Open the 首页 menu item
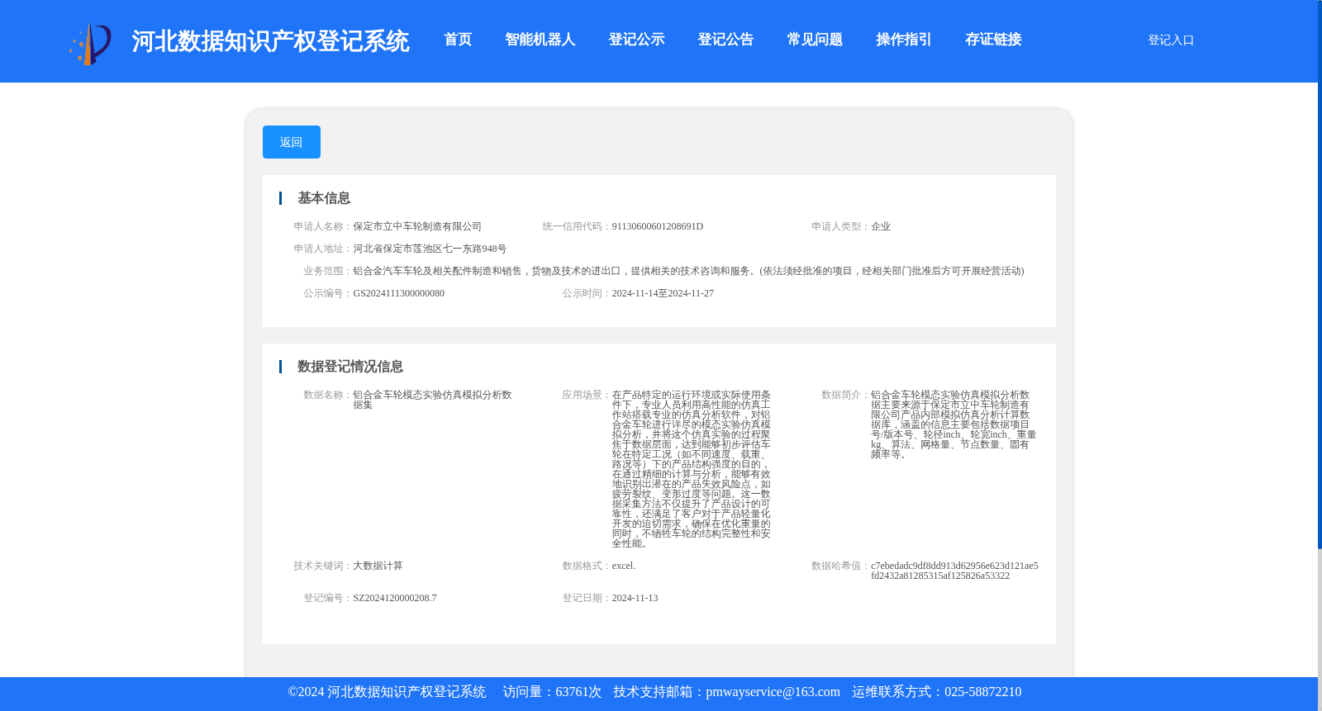The width and height of the screenshot is (1322, 711). (458, 40)
